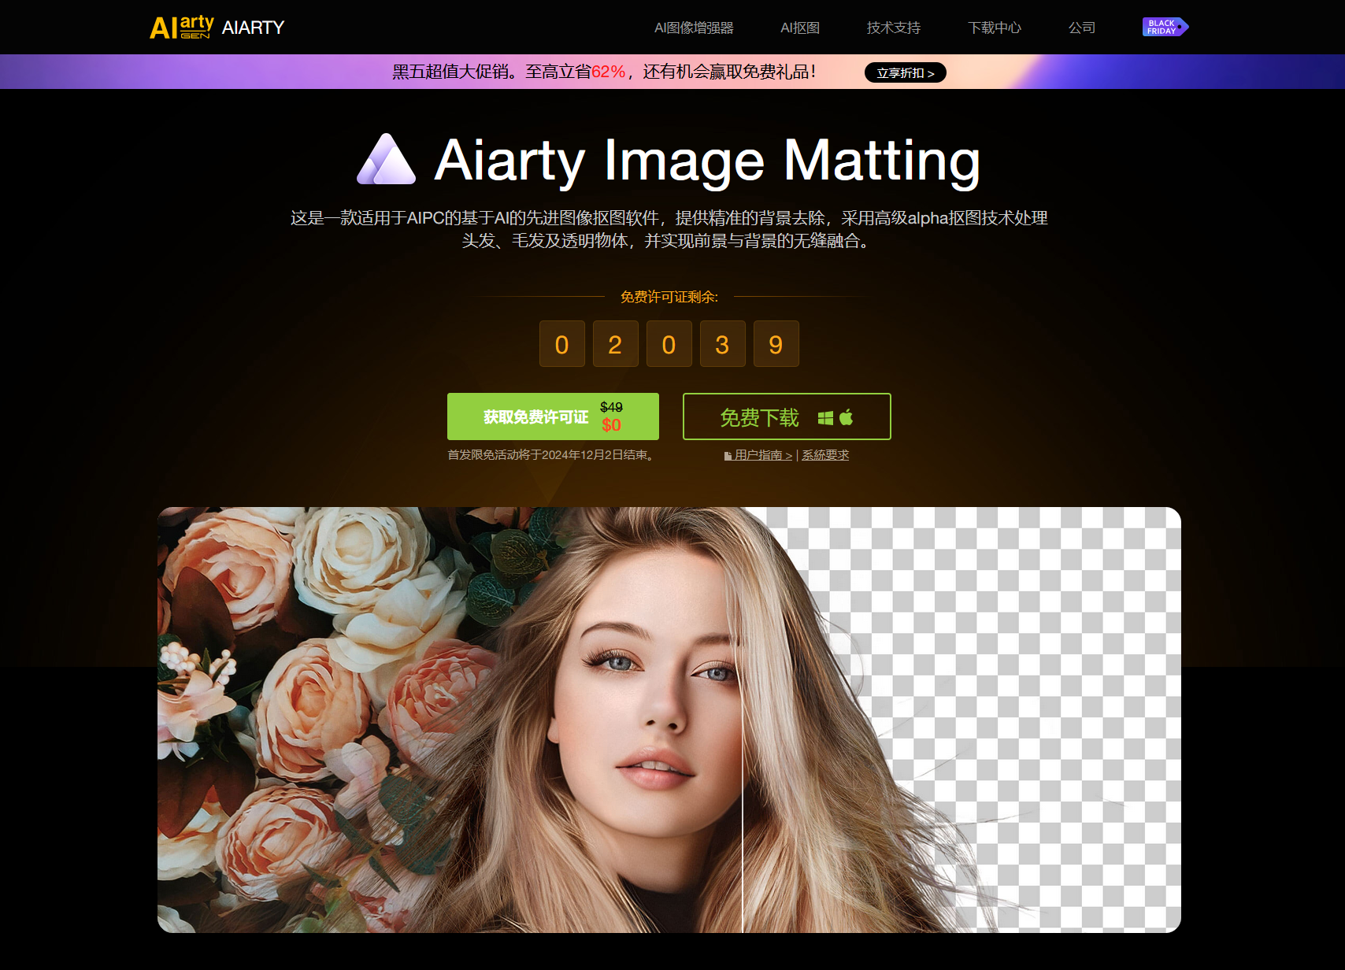Click the Aiarty Image Matting triangle logo
Image resolution: width=1345 pixels, height=970 pixels.
pos(386,159)
